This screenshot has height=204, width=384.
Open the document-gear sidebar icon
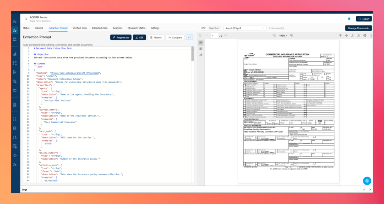[15, 146]
